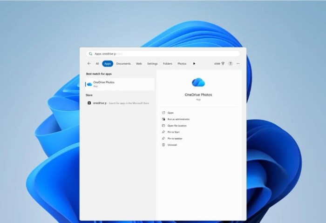Click the search magnifier icon
Viewport: 326px width, 223px height.
point(91,54)
